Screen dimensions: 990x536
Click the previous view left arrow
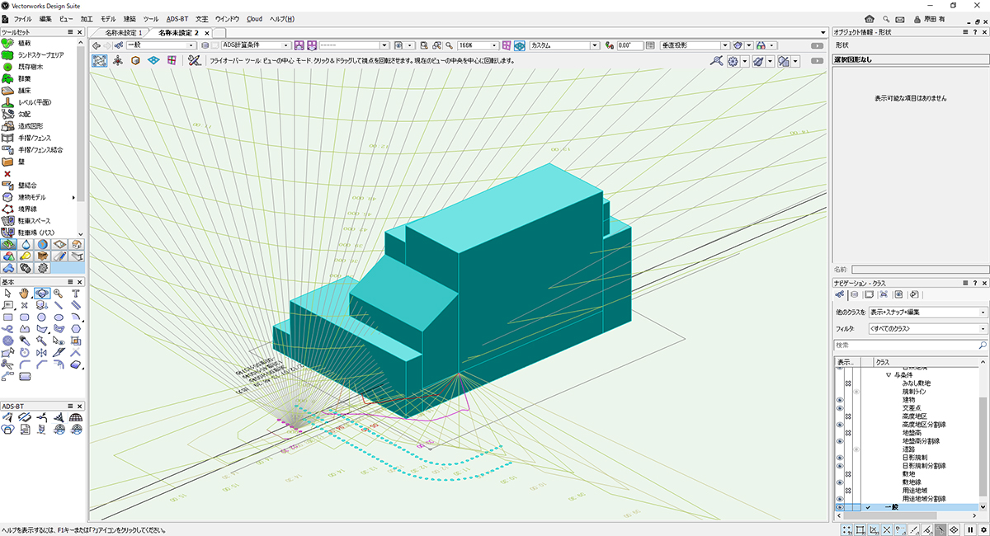pyautogui.click(x=97, y=45)
